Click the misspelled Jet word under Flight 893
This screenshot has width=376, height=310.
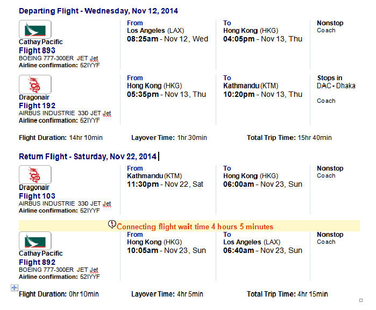tap(94, 59)
